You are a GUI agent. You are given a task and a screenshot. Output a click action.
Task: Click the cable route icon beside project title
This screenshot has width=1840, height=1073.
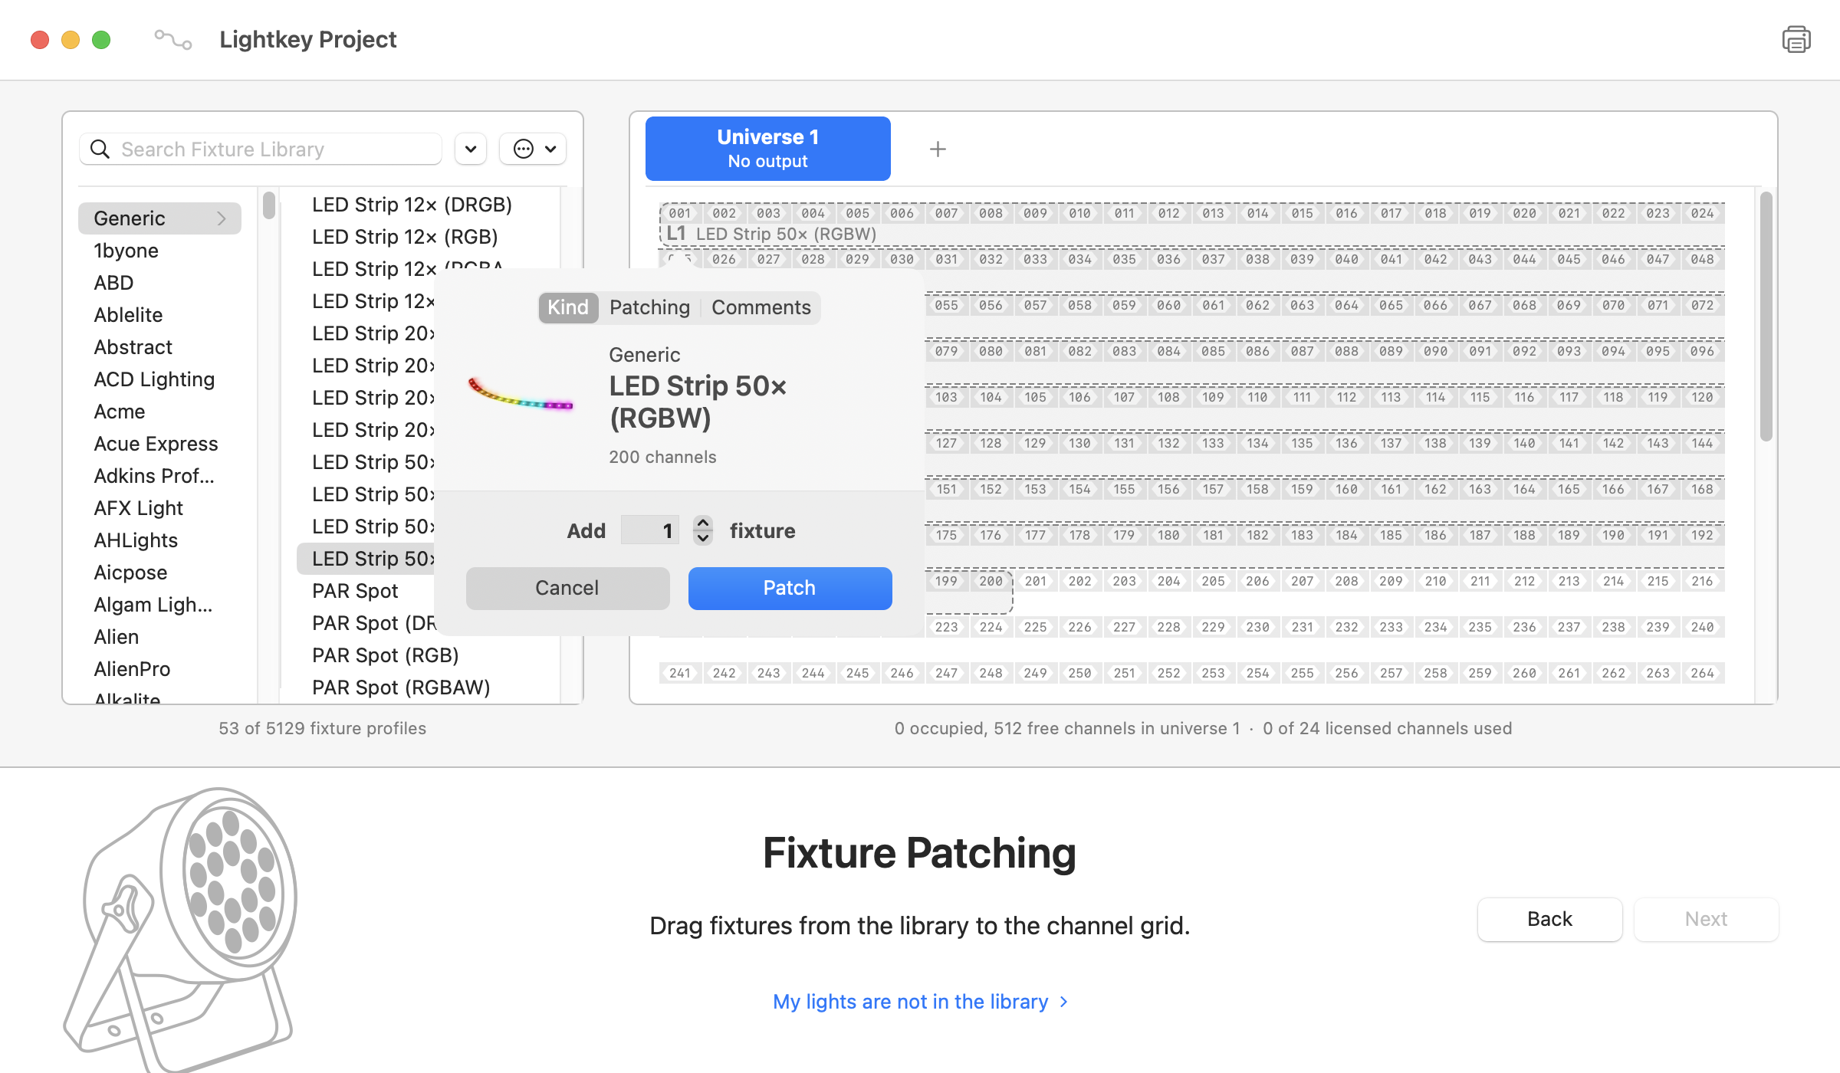pyautogui.click(x=173, y=39)
